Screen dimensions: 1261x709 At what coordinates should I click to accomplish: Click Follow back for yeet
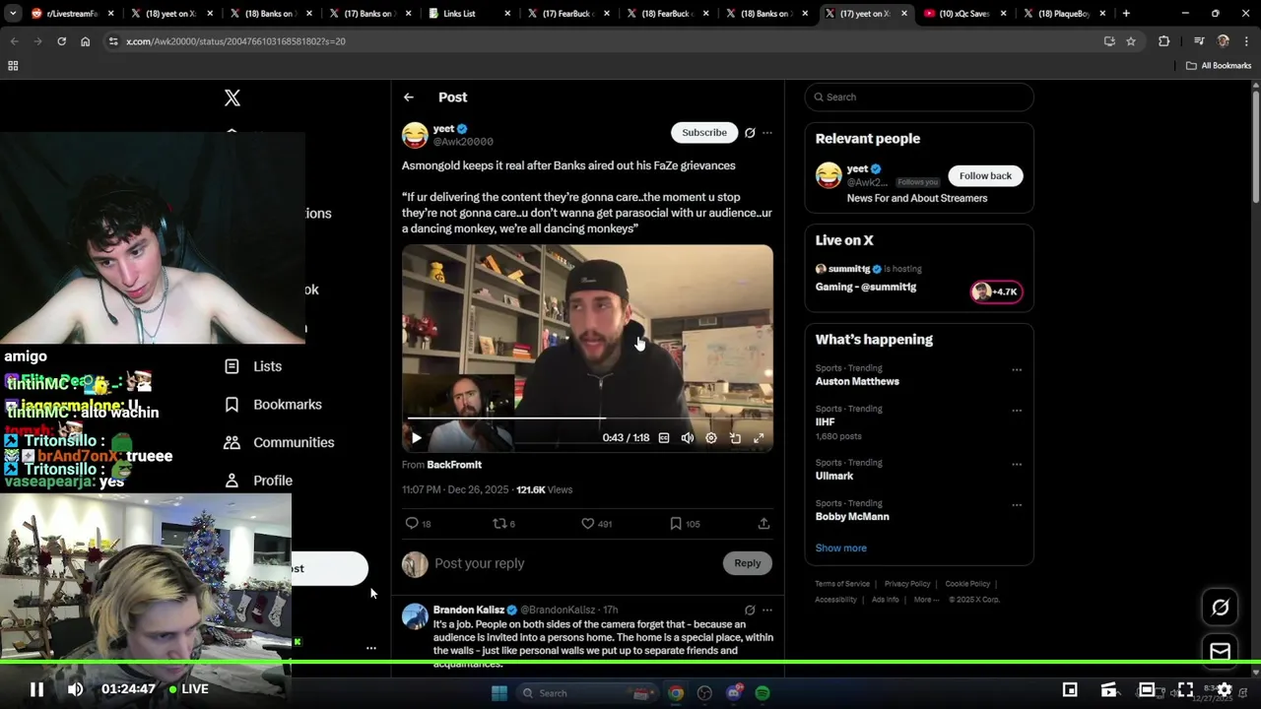985,175
